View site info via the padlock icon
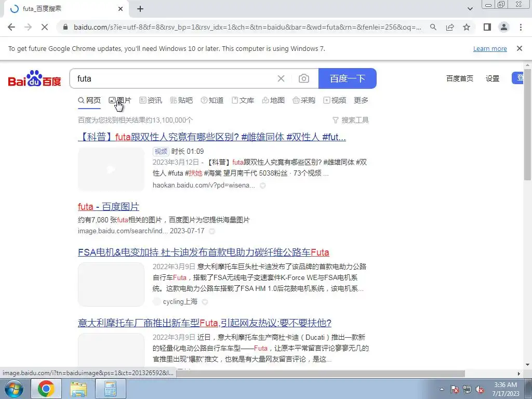Screen dimensions: 532x399 pos(65,27)
